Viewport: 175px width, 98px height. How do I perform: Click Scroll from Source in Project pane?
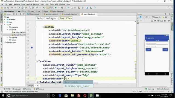click(14, 14)
